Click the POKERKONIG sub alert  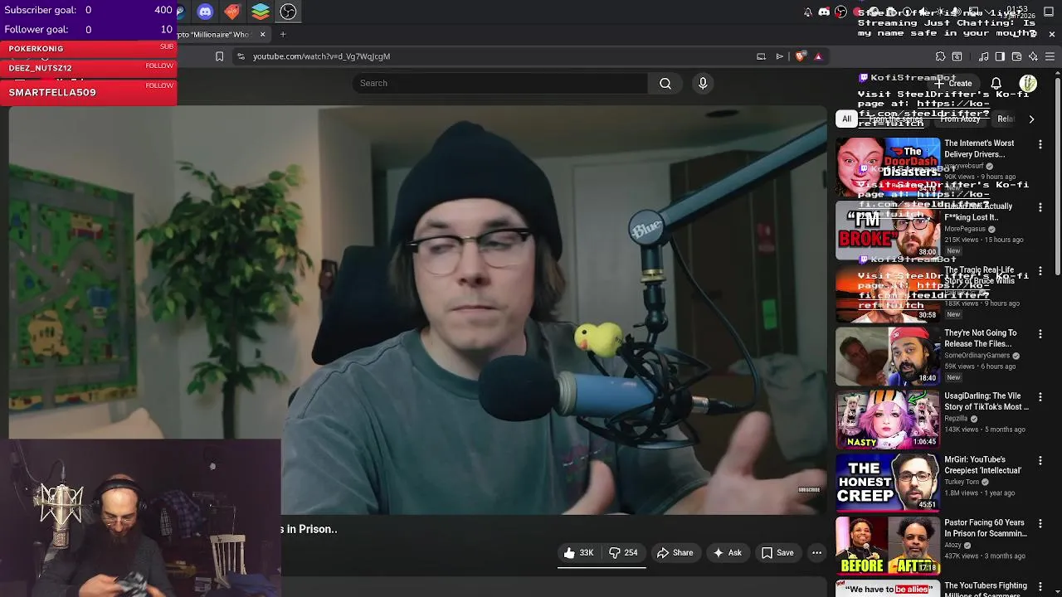tap(89, 48)
